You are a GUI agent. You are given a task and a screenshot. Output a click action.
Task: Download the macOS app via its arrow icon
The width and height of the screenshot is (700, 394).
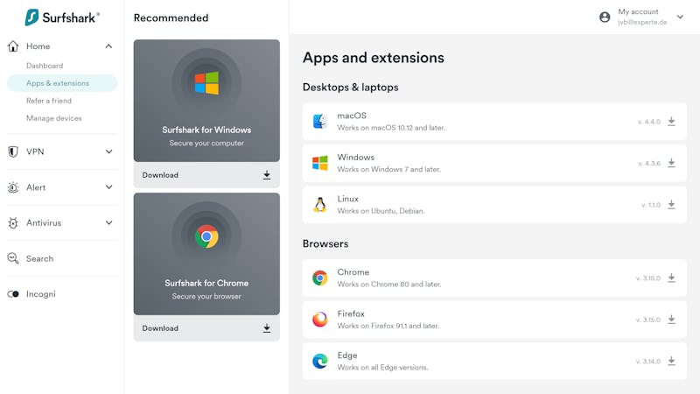click(x=671, y=122)
